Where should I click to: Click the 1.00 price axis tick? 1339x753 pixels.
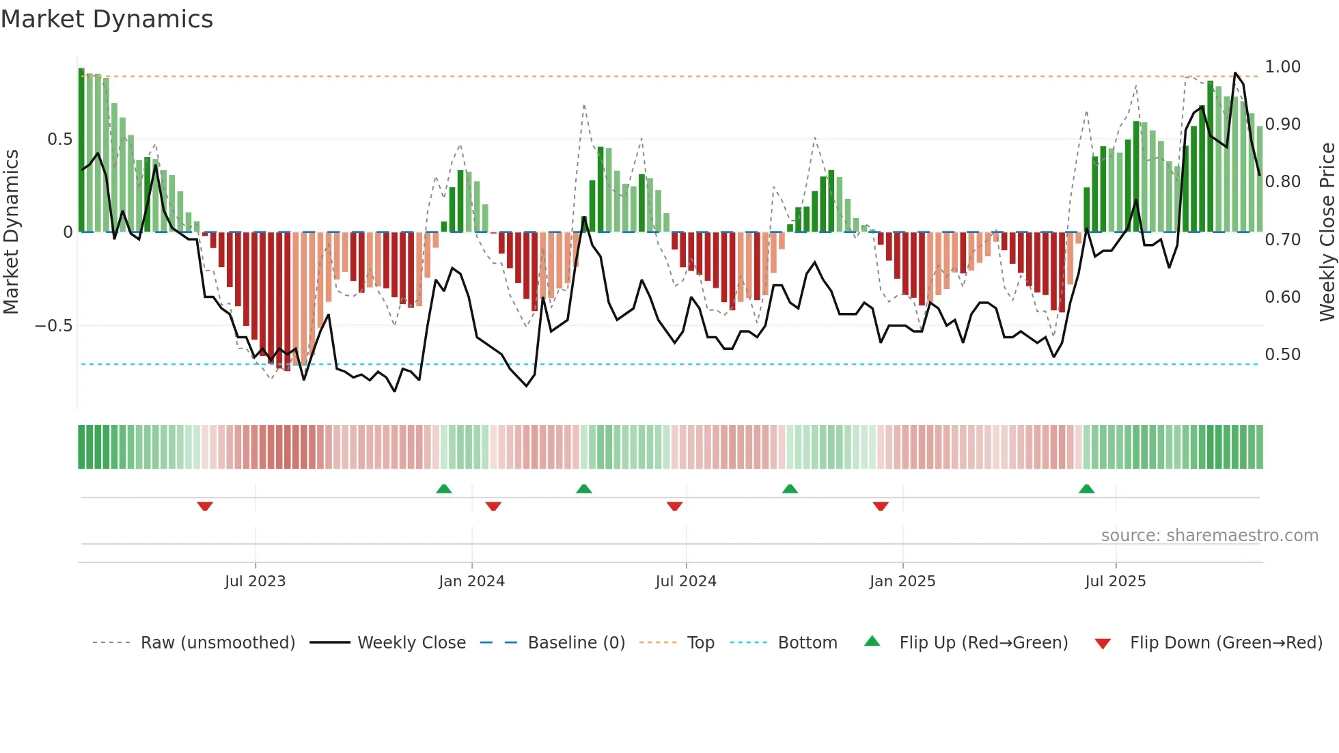[x=1283, y=66]
